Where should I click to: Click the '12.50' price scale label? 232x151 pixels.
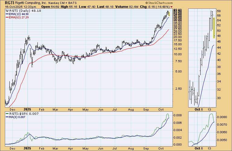(x=178, y=49)
